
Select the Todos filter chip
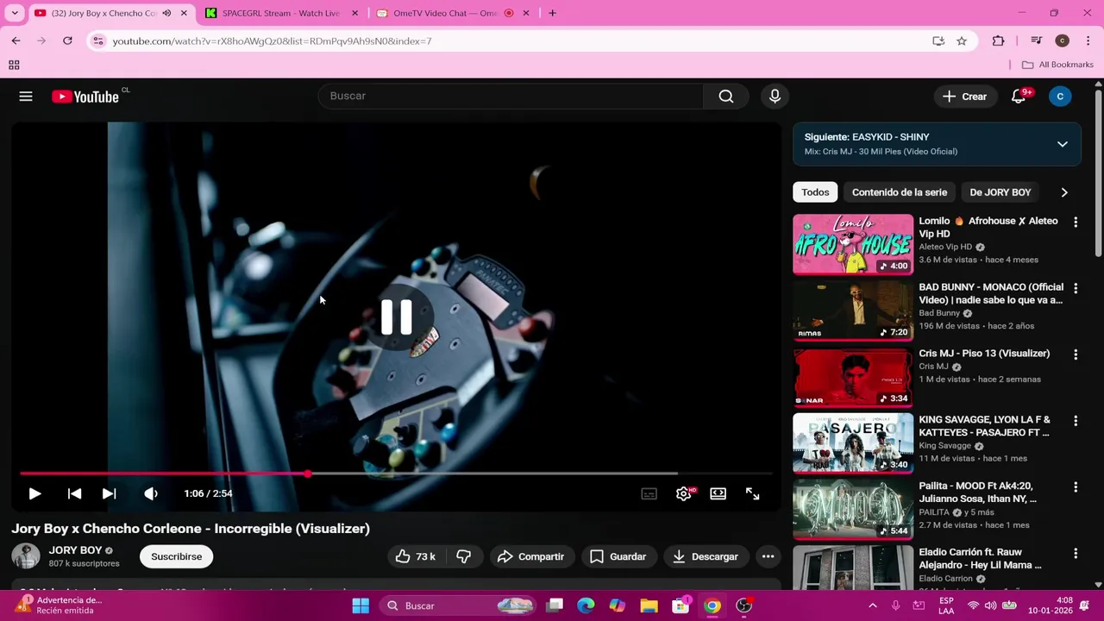pos(815,192)
